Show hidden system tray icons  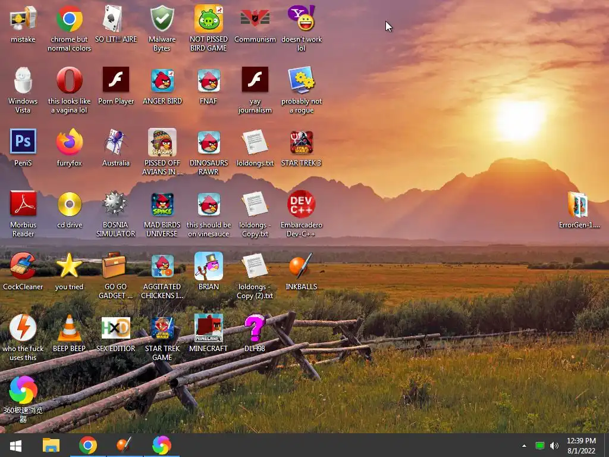click(x=525, y=446)
